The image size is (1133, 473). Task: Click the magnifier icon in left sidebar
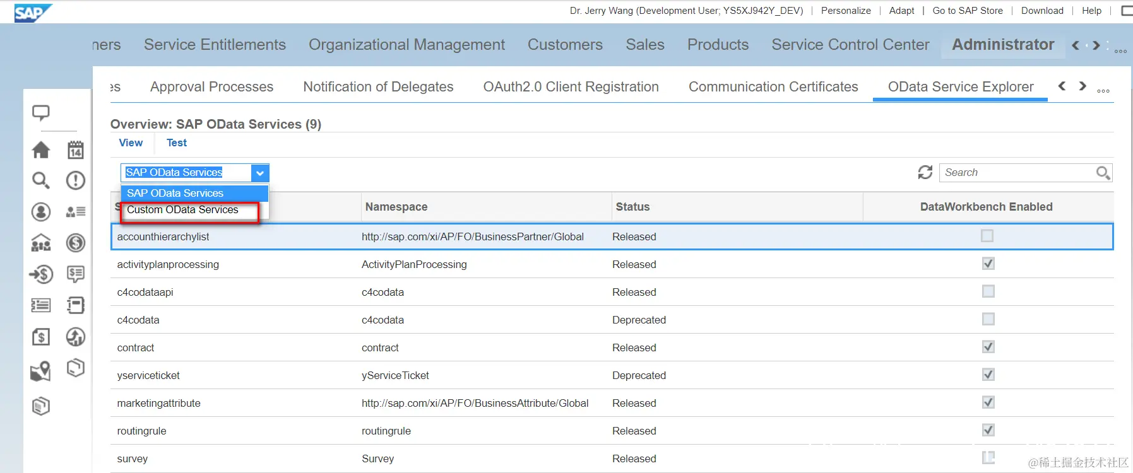tap(41, 181)
